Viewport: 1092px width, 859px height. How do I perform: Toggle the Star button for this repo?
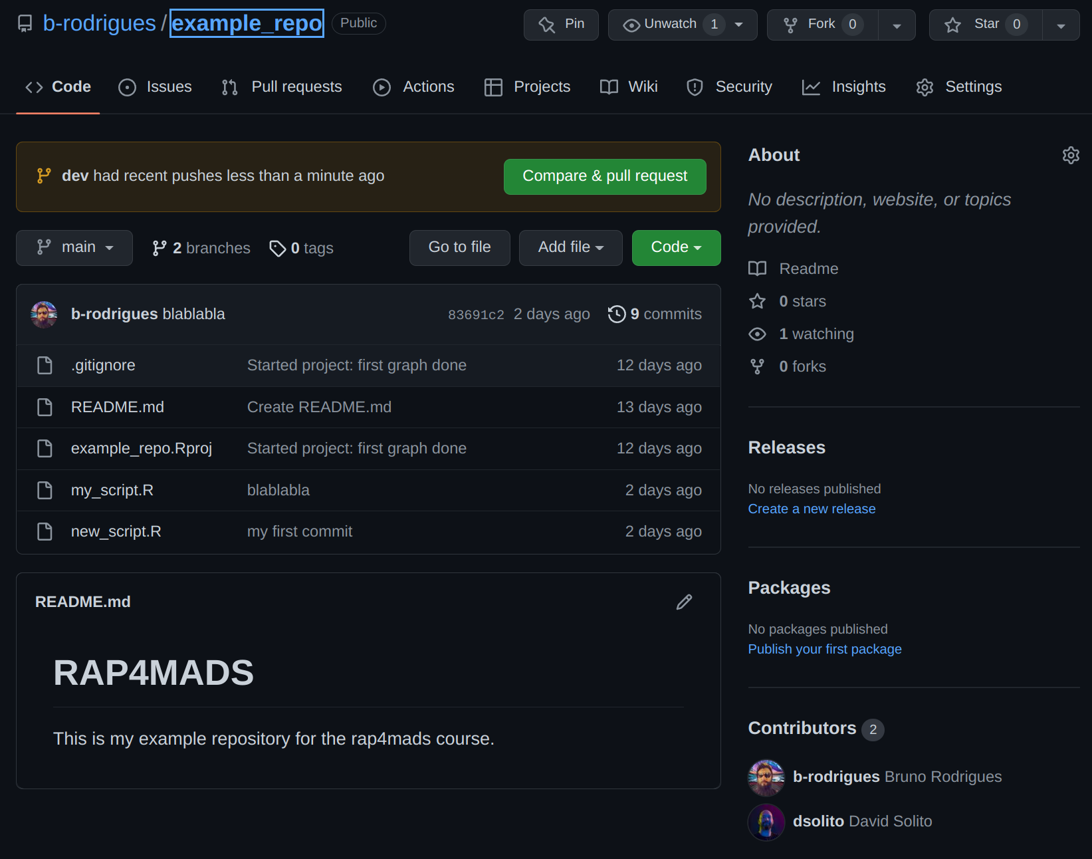coord(986,25)
